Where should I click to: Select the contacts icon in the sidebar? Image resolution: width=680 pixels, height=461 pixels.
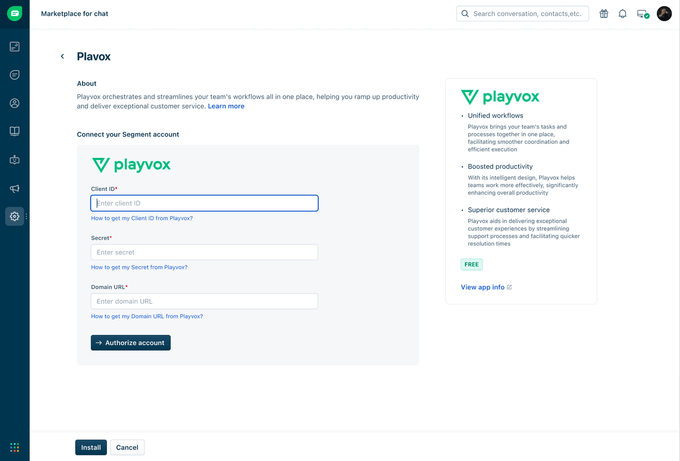tap(15, 103)
